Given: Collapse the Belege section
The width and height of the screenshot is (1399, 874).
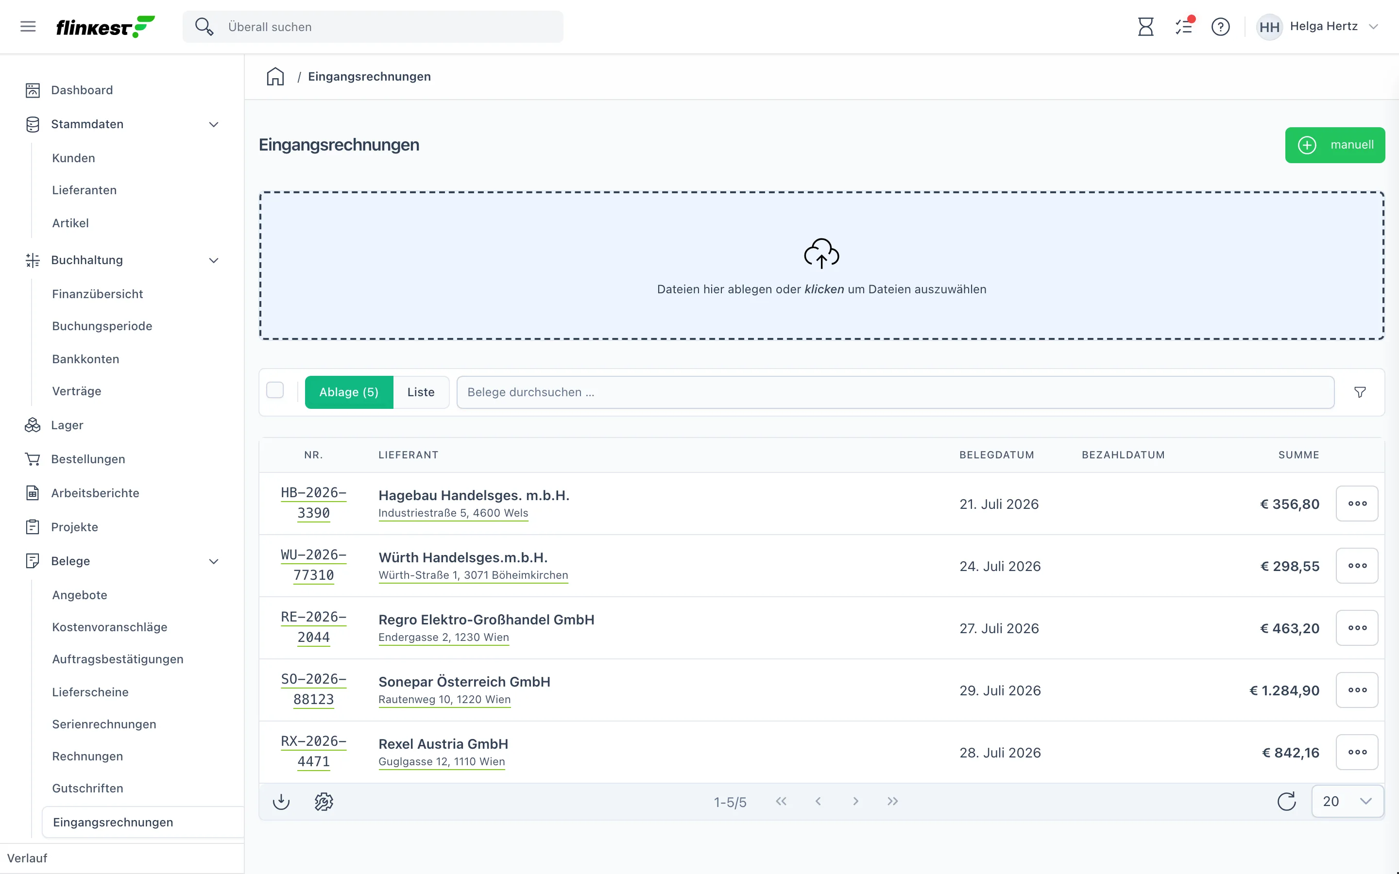Looking at the screenshot, I should [x=214, y=561].
